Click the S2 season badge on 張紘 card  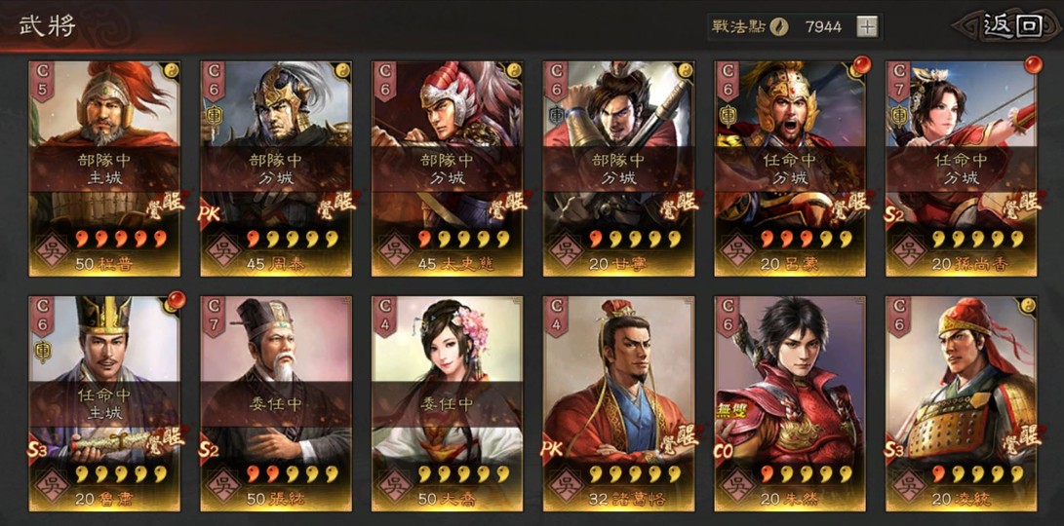coord(209,451)
